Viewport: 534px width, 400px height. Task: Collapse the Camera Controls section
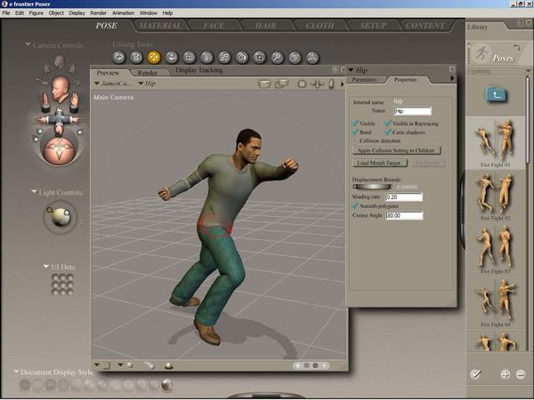coord(28,44)
